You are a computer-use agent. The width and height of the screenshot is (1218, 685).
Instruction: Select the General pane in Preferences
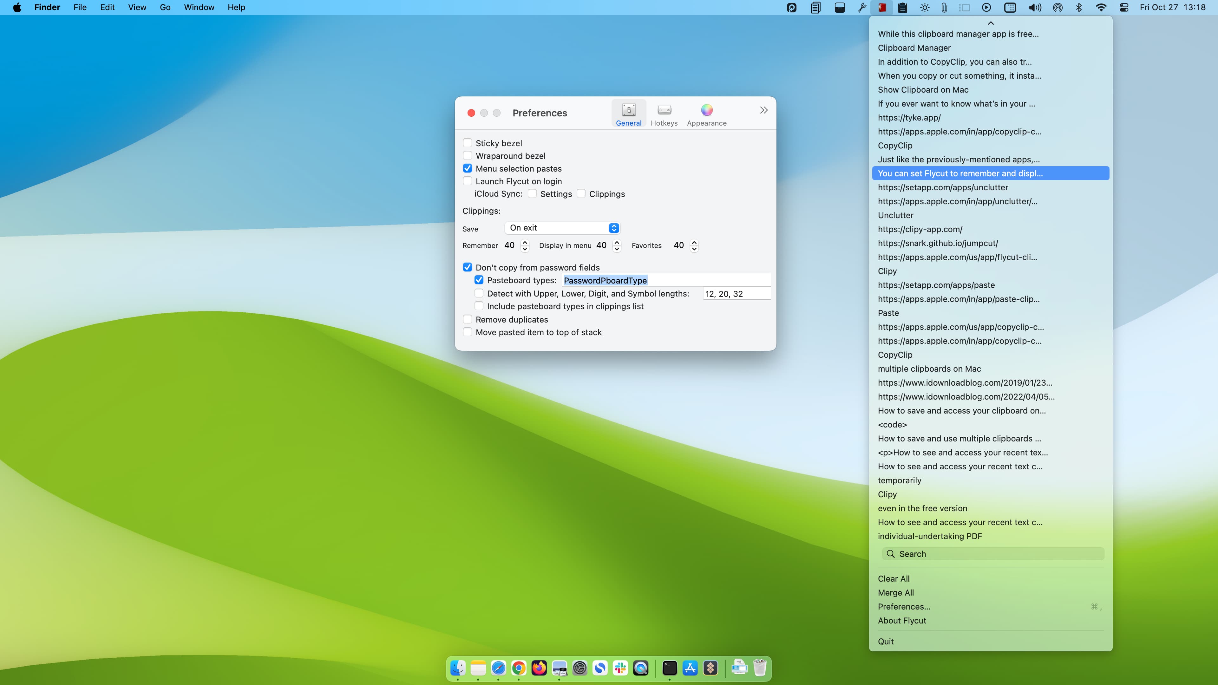(x=628, y=114)
